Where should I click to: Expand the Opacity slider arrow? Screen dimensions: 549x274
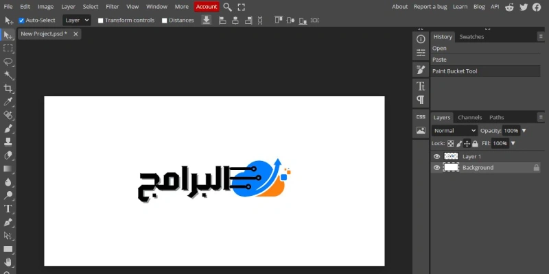click(524, 130)
